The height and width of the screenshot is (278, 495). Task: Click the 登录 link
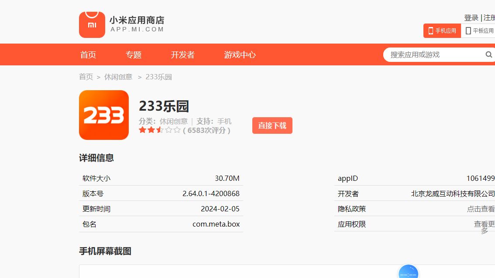pos(471,18)
